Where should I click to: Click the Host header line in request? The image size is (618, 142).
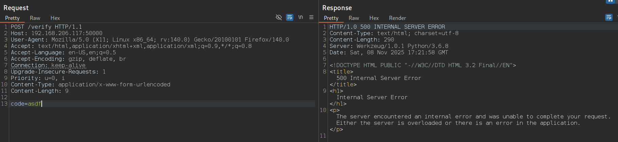click(x=56, y=33)
